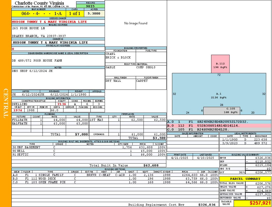
Task: Select RCLND value $215,184
Action: tap(263, 165)
